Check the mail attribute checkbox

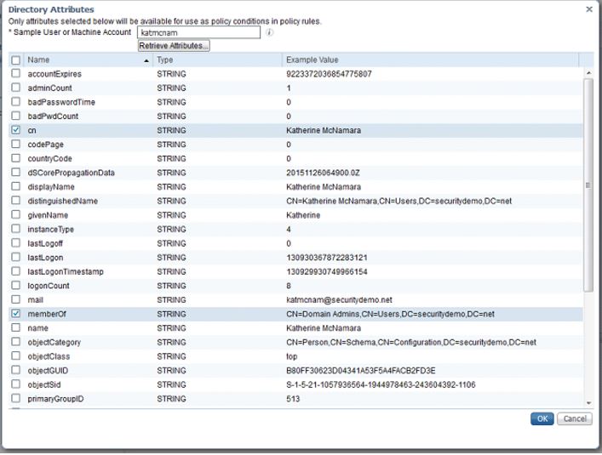pos(15,299)
